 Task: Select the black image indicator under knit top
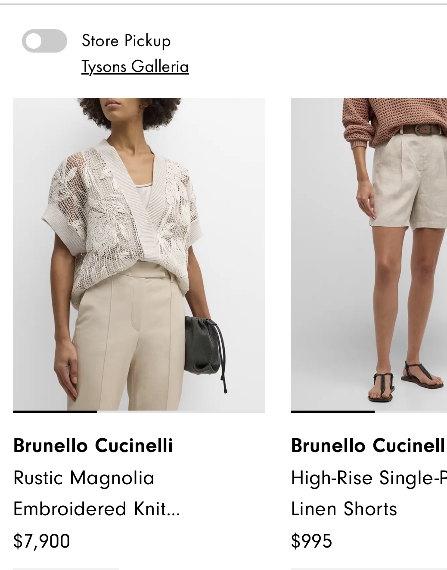pos(55,412)
